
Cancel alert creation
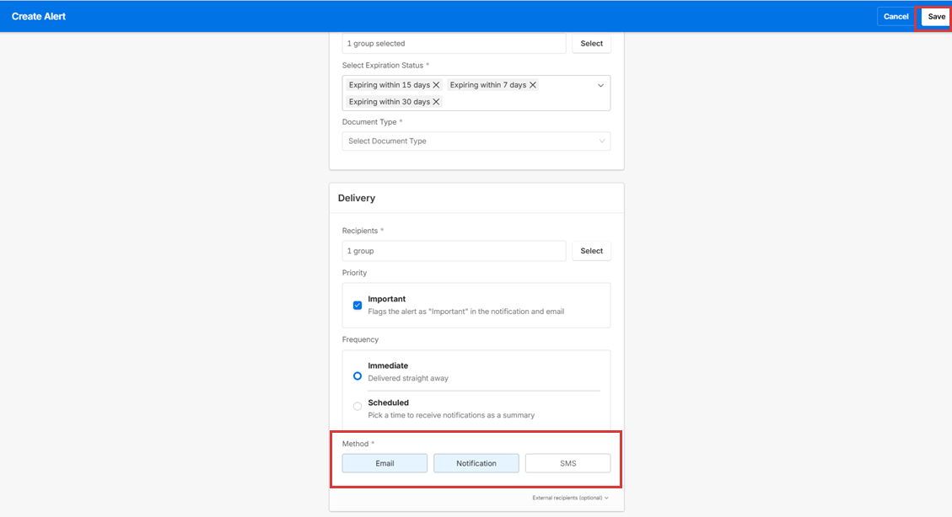pos(896,17)
